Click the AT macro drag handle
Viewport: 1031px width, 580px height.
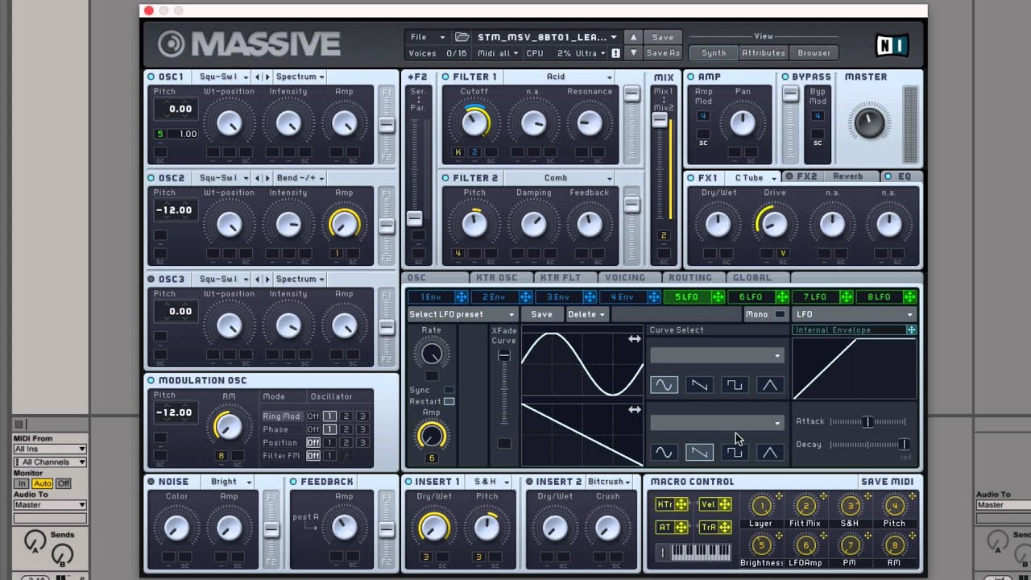point(681,527)
